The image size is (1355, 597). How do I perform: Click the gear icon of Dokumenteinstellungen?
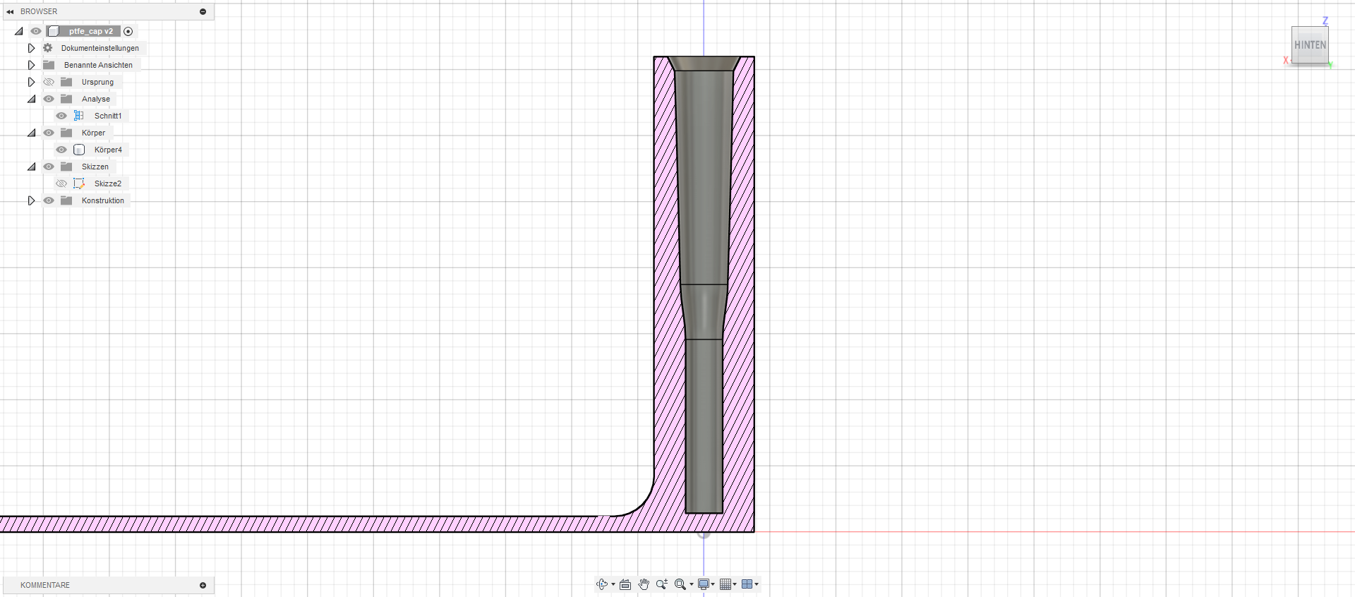[48, 48]
